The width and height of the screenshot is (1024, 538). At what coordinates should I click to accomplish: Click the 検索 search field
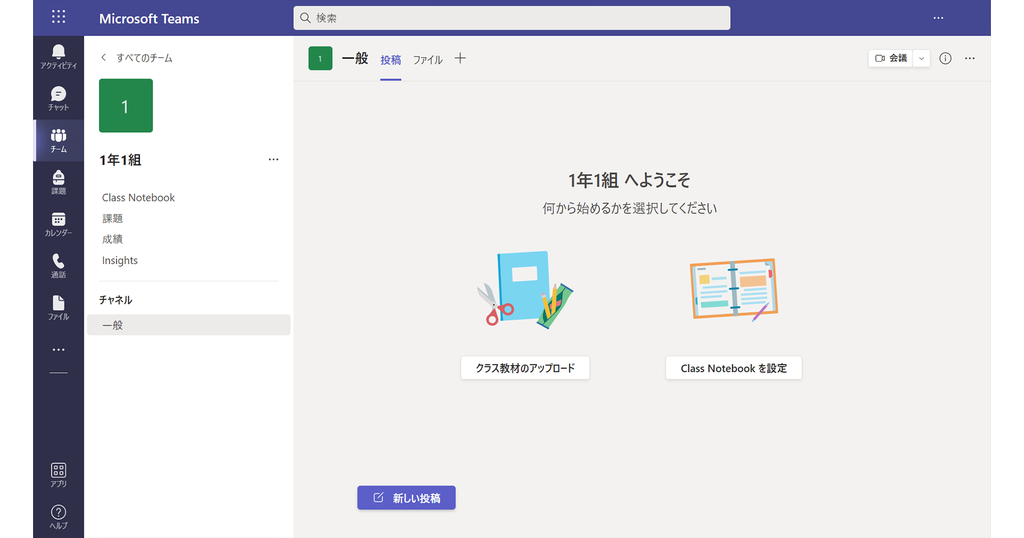[512, 18]
